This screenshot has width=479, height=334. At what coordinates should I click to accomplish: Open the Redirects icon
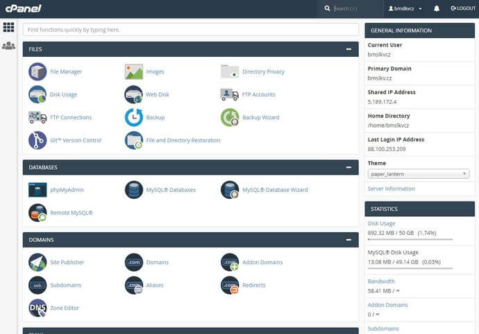tap(230, 285)
